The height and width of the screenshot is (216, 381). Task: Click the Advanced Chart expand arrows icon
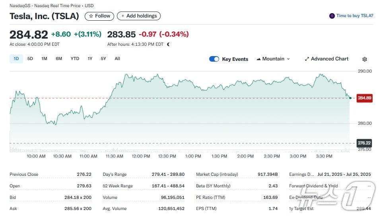[307, 59]
